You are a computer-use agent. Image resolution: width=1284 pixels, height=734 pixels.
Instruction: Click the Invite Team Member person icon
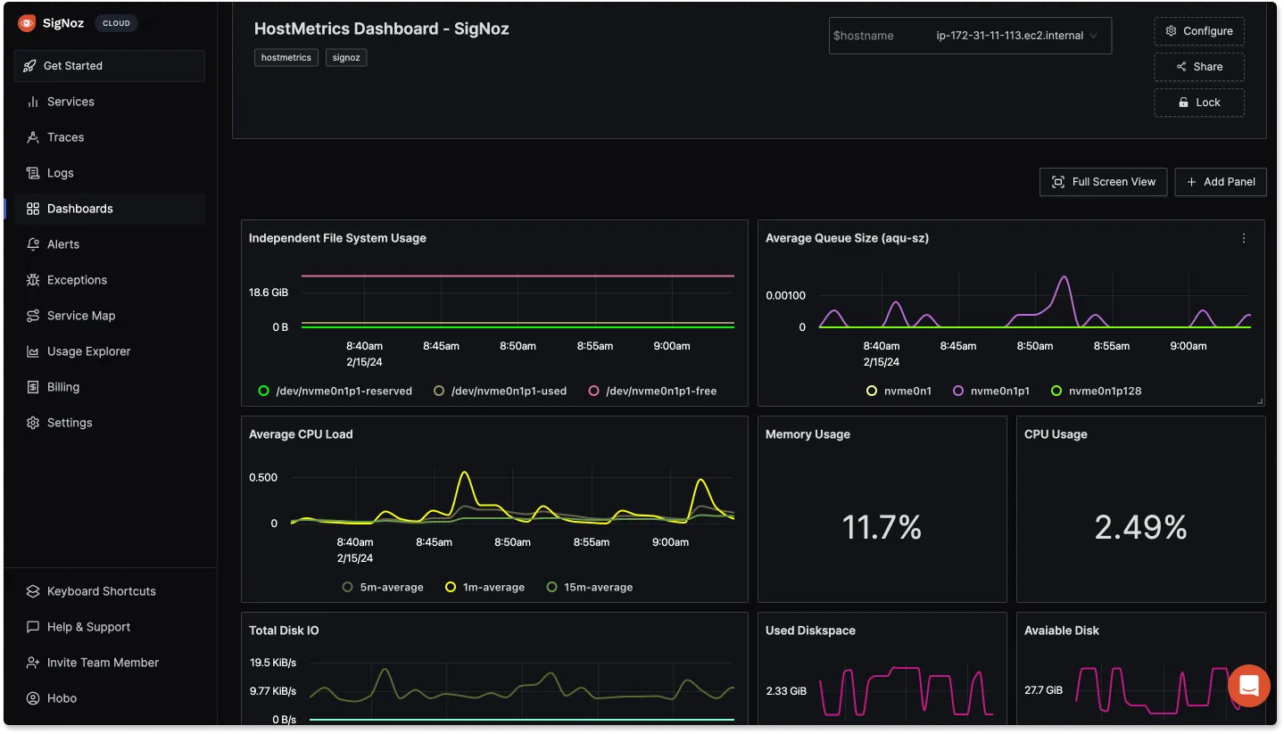(x=33, y=663)
